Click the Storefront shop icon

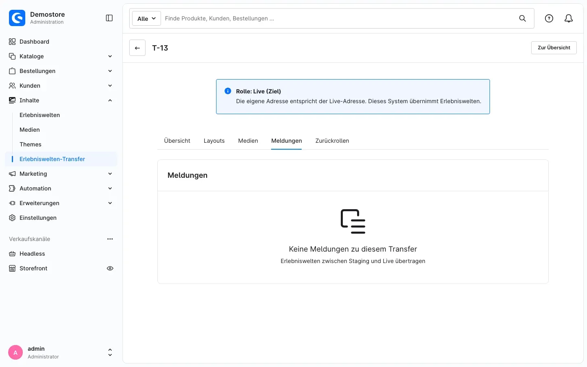(x=12, y=268)
